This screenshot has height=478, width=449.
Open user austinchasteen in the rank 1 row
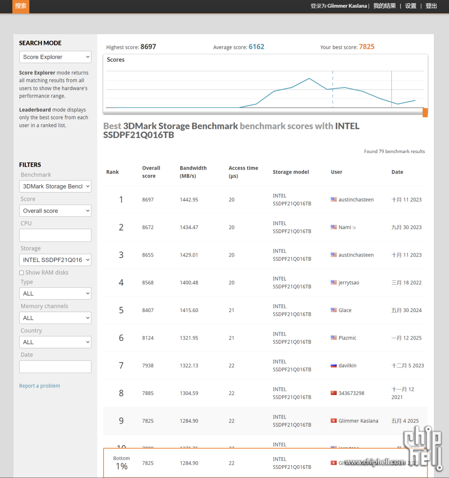(x=356, y=200)
